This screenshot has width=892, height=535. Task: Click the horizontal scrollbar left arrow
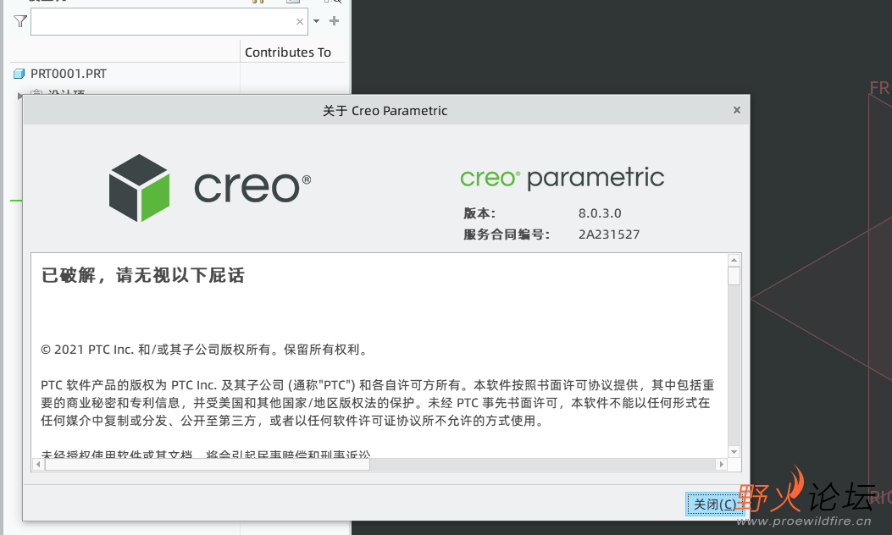point(38,465)
